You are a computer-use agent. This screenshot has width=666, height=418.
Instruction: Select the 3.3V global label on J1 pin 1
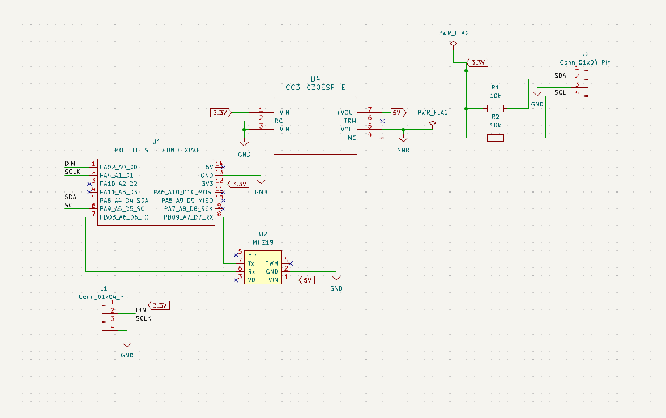159,305
